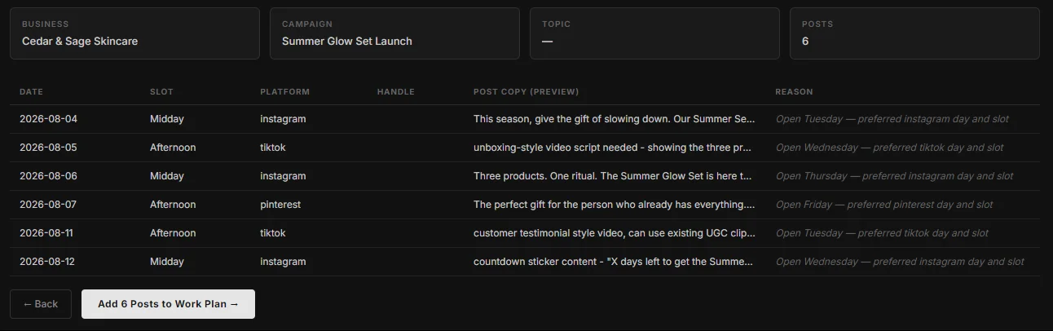Click the Midday slot for 2026-08-04
This screenshot has height=331, width=1053.
click(167, 119)
